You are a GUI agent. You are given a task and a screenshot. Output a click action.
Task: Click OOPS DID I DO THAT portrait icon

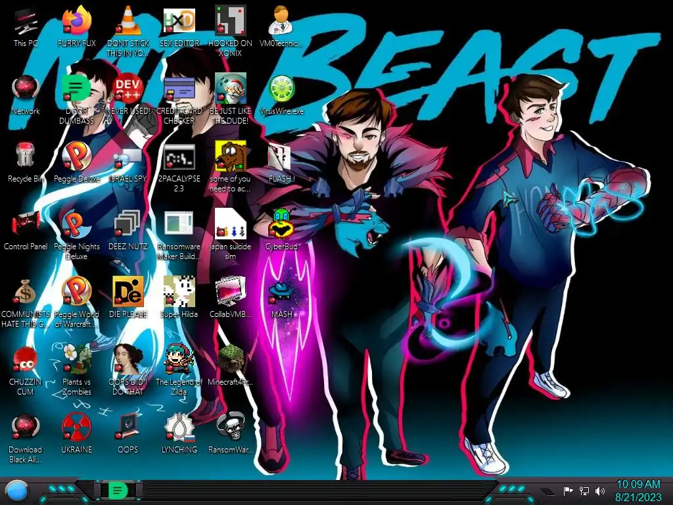tap(128, 359)
